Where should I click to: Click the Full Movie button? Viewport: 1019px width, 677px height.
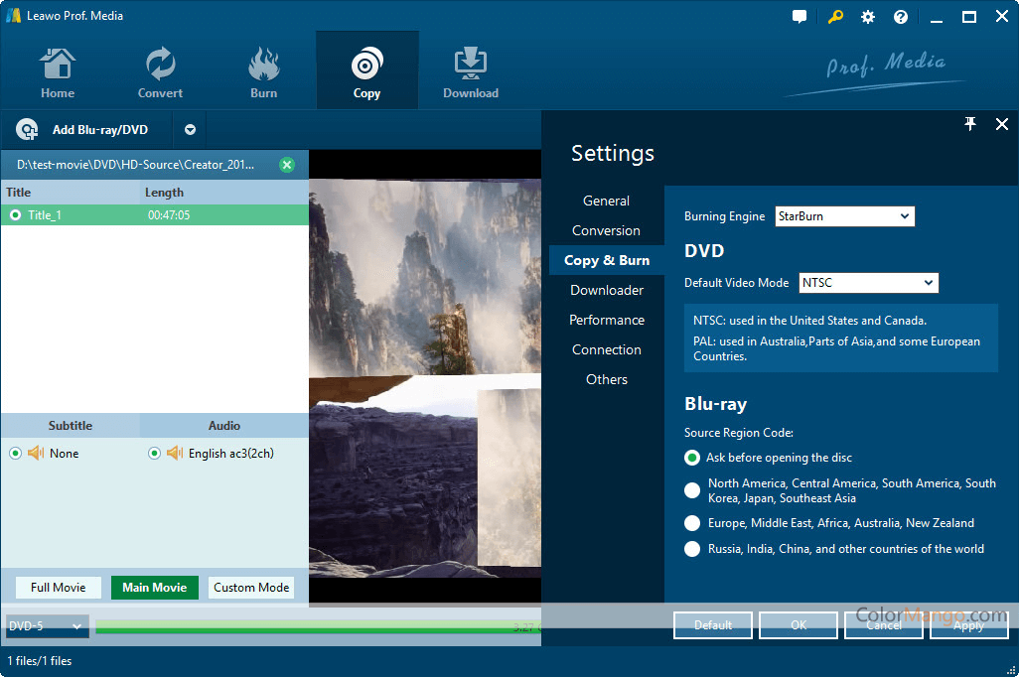click(x=58, y=588)
